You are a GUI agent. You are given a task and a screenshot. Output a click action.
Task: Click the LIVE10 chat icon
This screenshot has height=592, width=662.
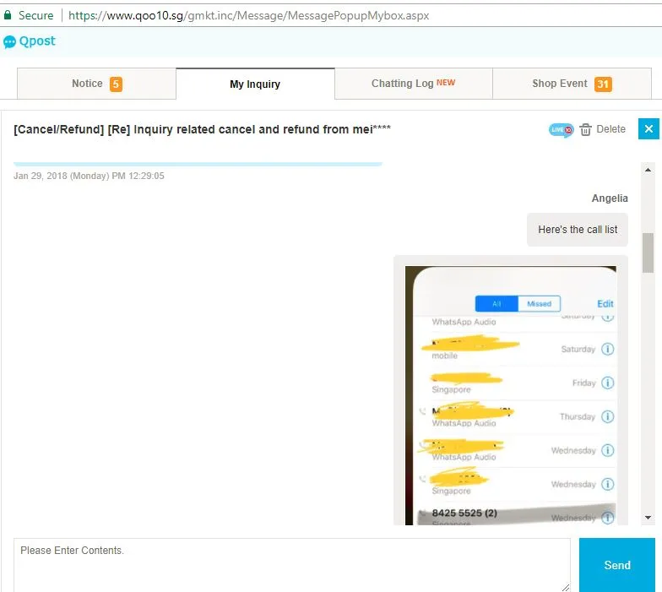point(561,129)
